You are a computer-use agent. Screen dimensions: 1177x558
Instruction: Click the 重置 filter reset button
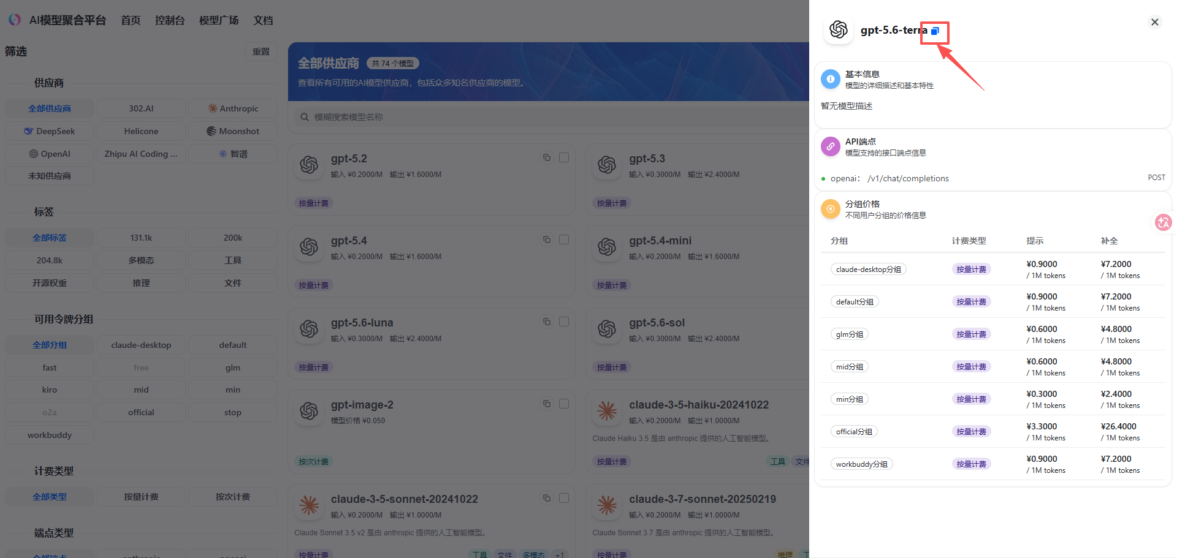[261, 51]
